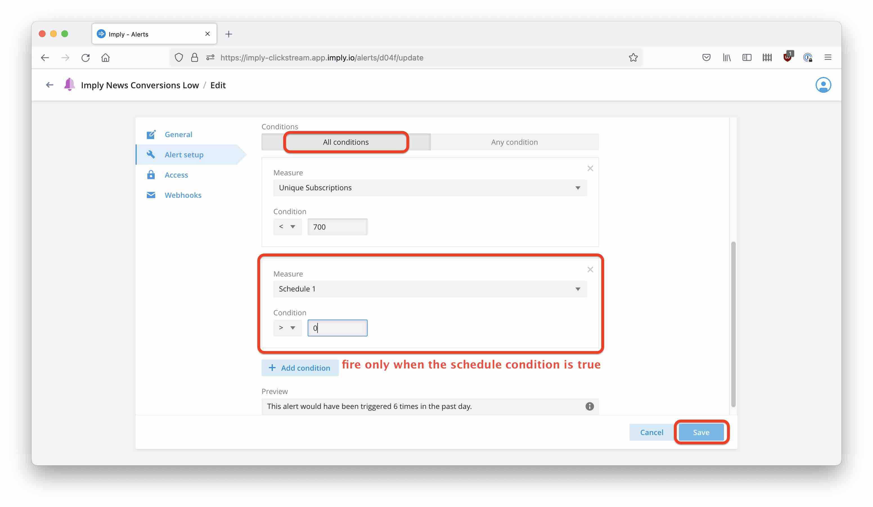This screenshot has height=507, width=873.
Task: Click the 700 threshold input field
Action: click(337, 227)
